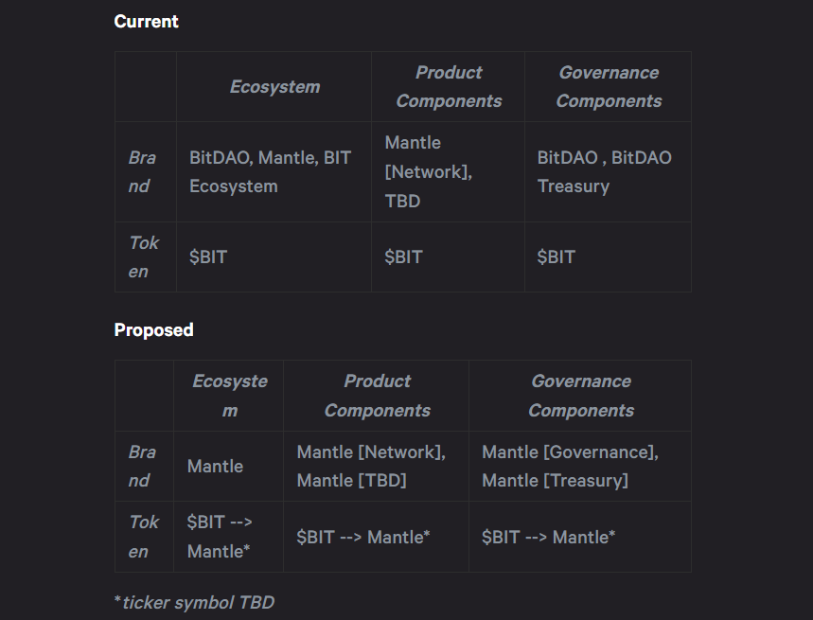Click the "Mantle [Network], TBD" cell
This screenshot has height=620, width=813.
[x=428, y=171]
